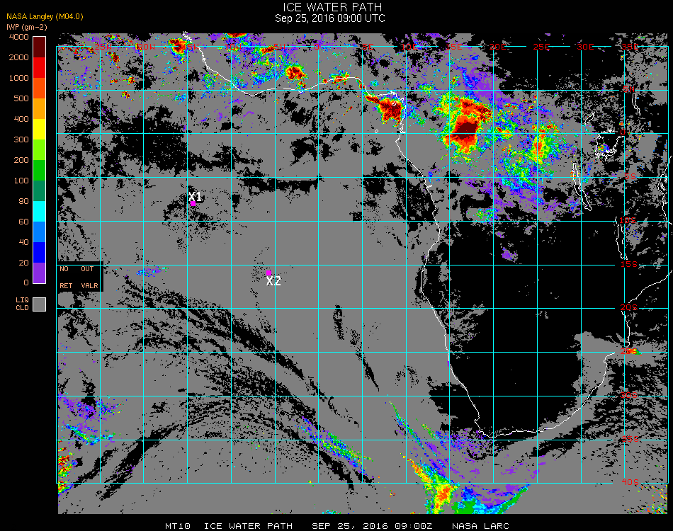The image size is (673, 531).
Task: Click the '300' legend value
Action: pyautogui.click(x=21, y=139)
